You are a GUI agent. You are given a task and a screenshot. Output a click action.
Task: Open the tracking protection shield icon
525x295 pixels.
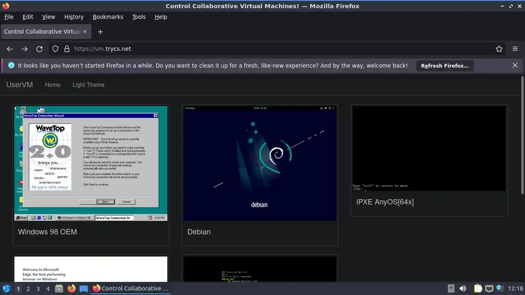pyautogui.click(x=55, y=49)
